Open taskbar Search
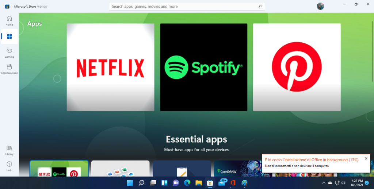The width and height of the screenshot is (374, 189). [x=141, y=183]
